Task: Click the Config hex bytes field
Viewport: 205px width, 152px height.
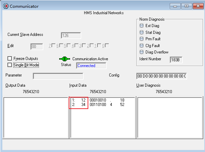Action: click(x=162, y=76)
